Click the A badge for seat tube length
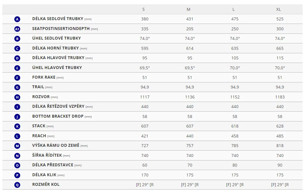This screenshot has width=307, height=196. [x=17, y=19]
